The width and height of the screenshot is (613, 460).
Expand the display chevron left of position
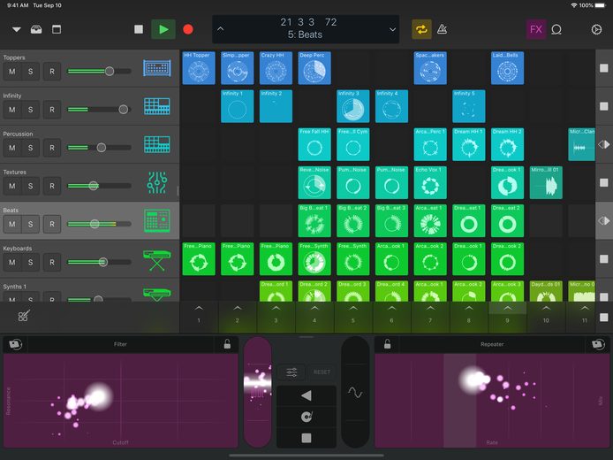click(x=221, y=29)
